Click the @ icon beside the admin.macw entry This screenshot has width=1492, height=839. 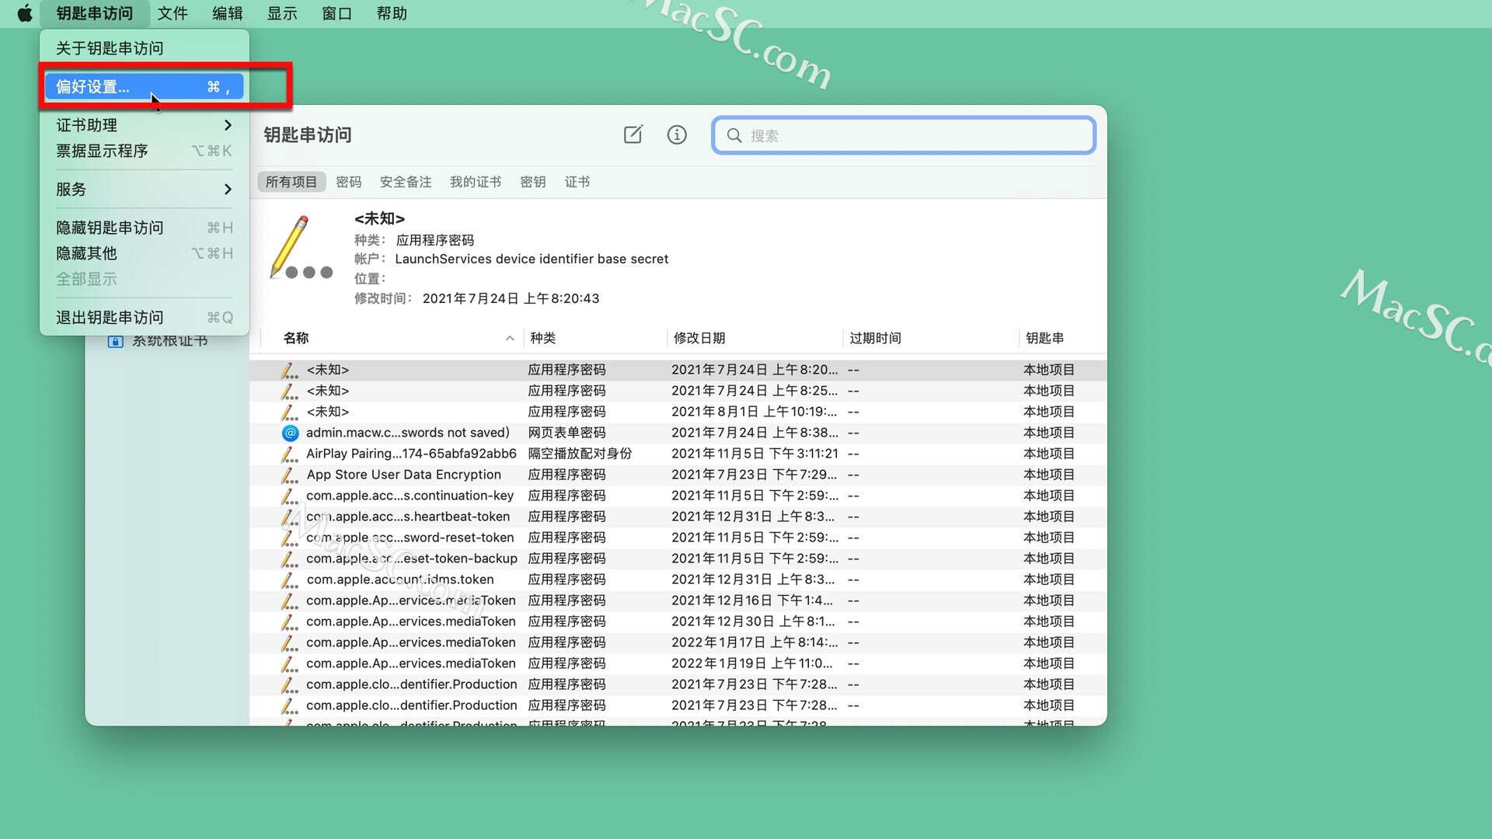click(x=290, y=433)
